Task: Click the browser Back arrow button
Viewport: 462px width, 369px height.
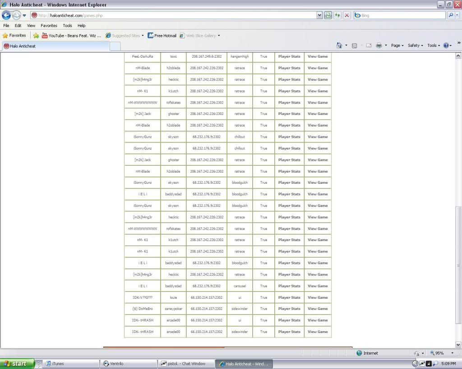Action: [x=6, y=15]
